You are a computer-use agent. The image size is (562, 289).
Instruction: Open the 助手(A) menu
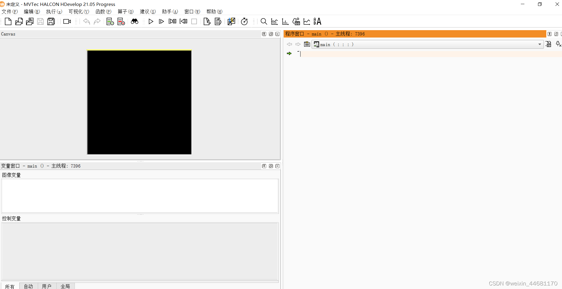pos(170,12)
